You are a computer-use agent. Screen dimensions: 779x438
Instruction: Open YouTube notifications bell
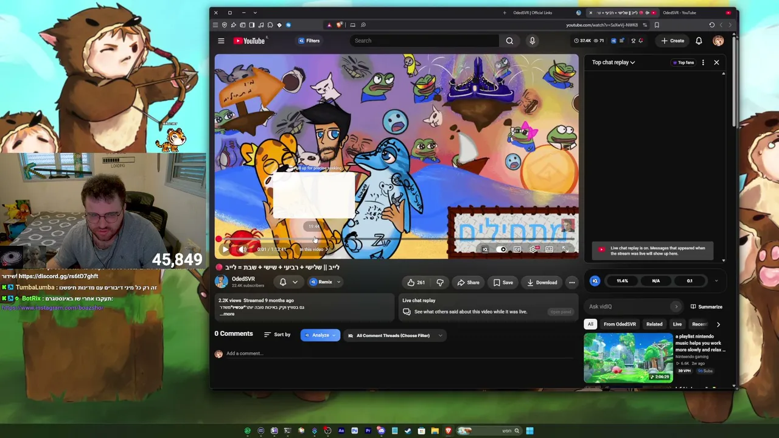[699, 41]
